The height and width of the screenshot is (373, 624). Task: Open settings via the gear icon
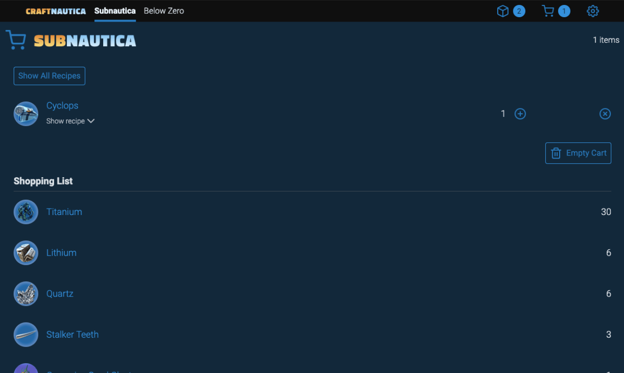pyautogui.click(x=593, y=11)
